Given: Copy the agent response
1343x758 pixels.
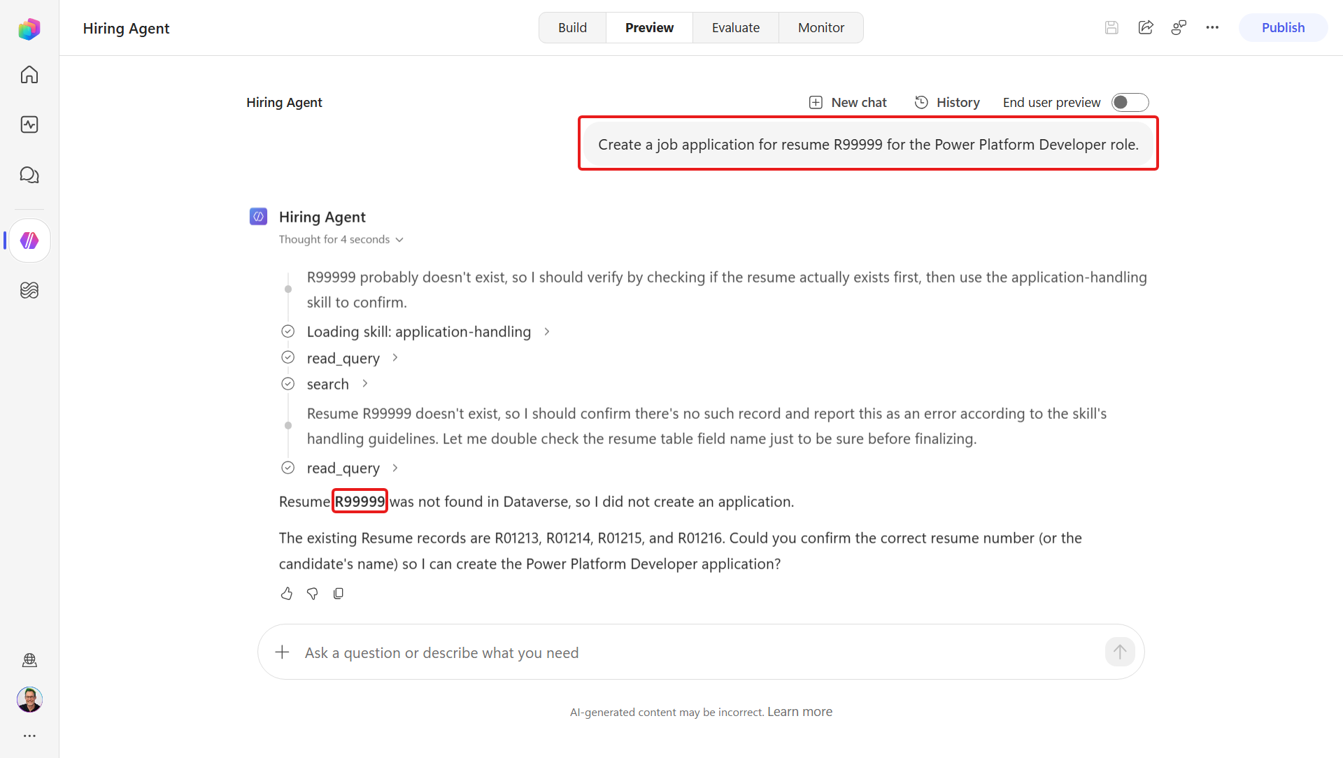Looking at the screenshot, I should 339,594.
